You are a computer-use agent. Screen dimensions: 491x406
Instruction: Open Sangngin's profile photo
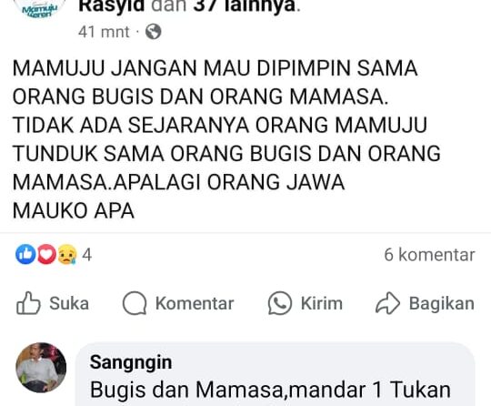point(41,368)
